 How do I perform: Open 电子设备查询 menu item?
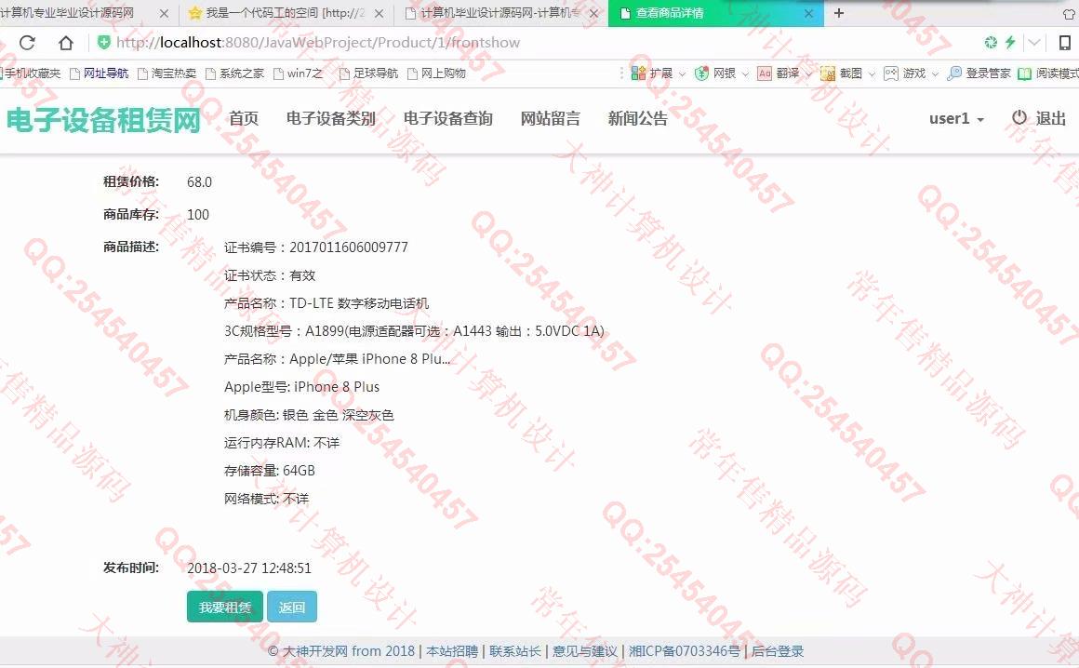448,118
